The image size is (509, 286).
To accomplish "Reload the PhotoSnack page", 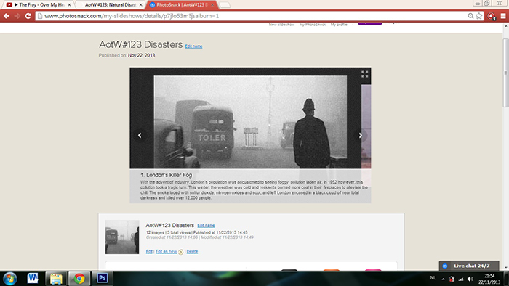I will point(28,16).
